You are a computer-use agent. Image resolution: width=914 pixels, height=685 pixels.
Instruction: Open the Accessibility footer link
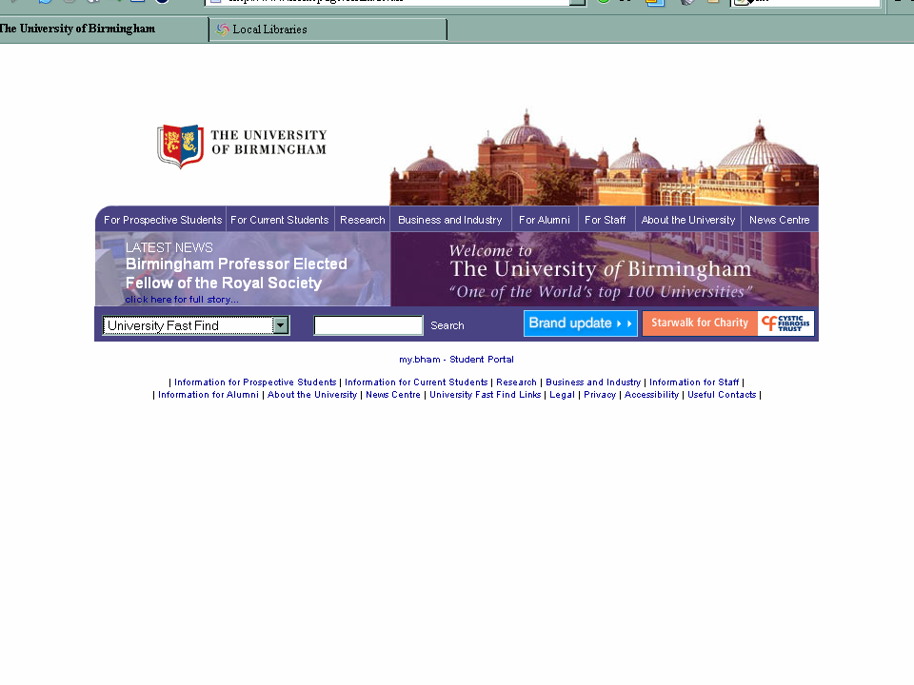point(651,394)
